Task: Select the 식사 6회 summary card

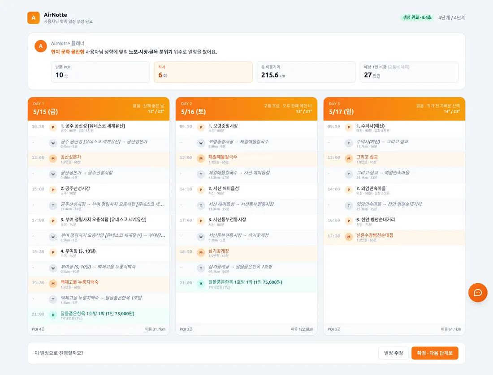Action: [x=203, y=72]
